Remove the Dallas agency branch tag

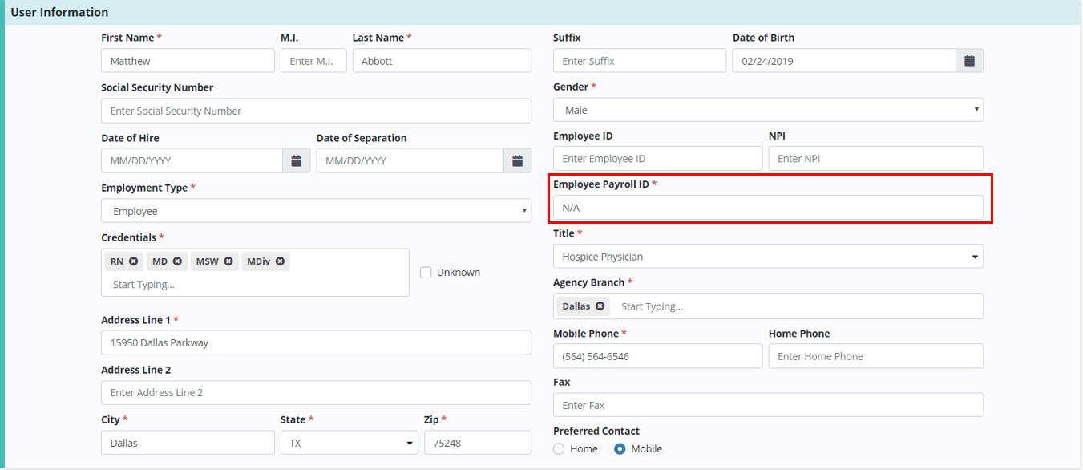600,306
